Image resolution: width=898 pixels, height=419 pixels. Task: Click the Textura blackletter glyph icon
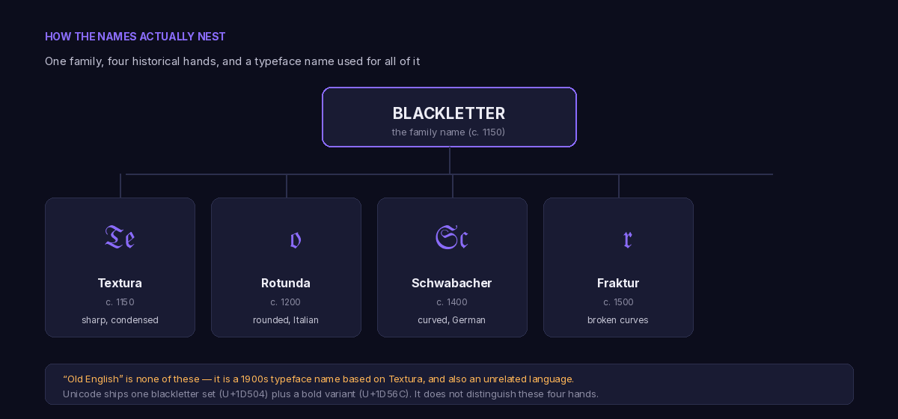[120, 237]
